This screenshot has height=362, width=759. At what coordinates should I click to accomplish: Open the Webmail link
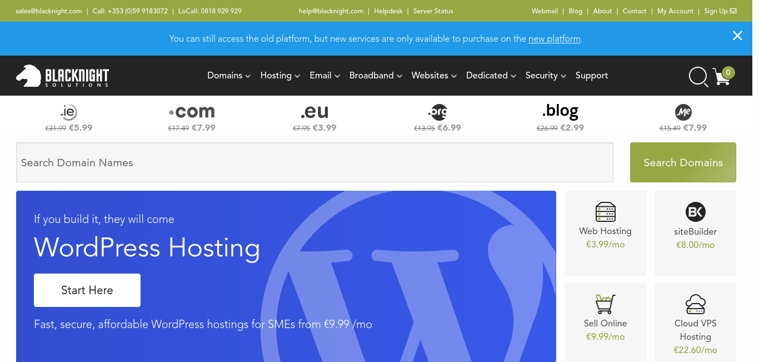point(545,11)
